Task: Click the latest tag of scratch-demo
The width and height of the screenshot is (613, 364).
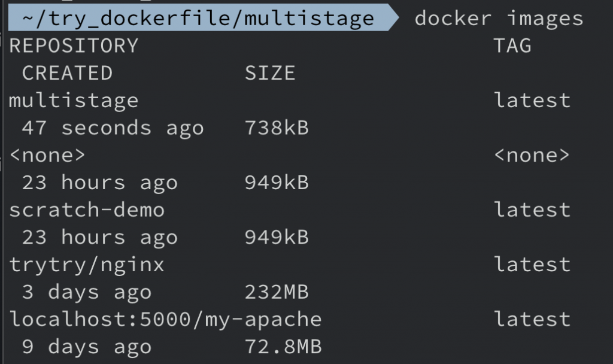Action: tap(532, 210)
